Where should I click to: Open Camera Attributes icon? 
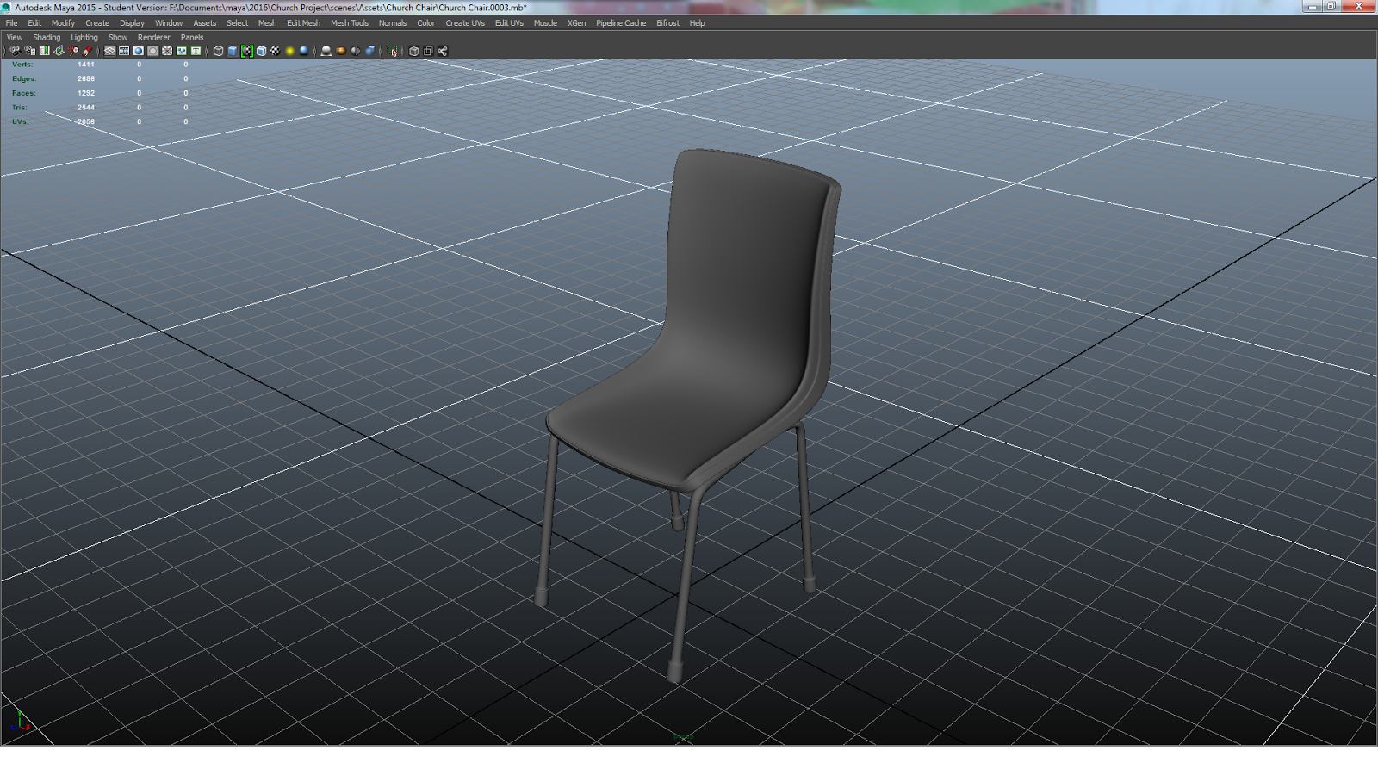pyautogui.click(x=29, y=51)
